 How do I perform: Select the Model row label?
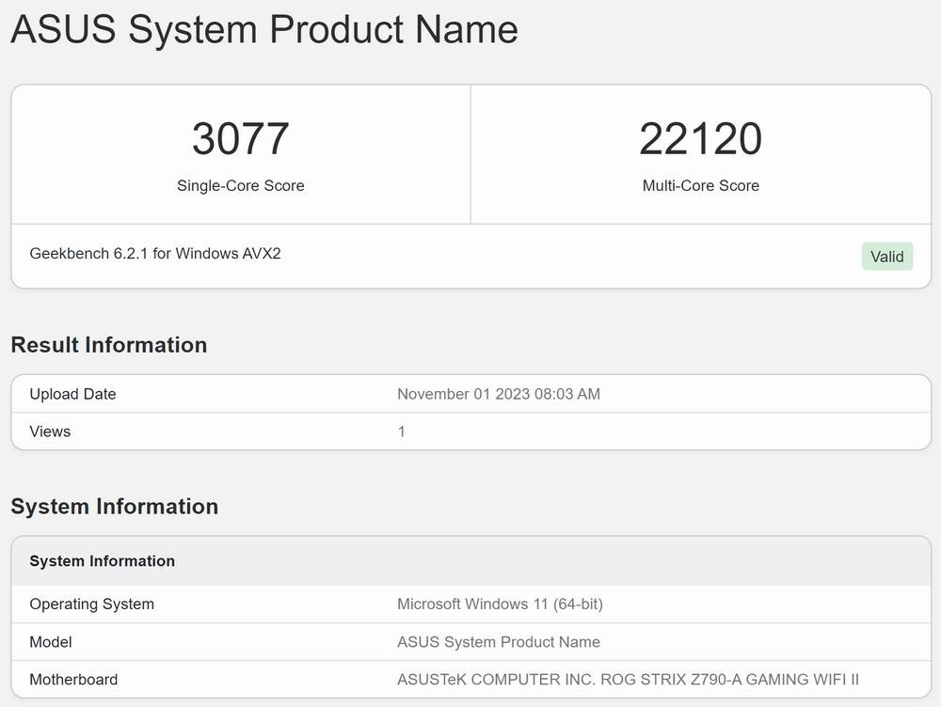coord(51,642)
